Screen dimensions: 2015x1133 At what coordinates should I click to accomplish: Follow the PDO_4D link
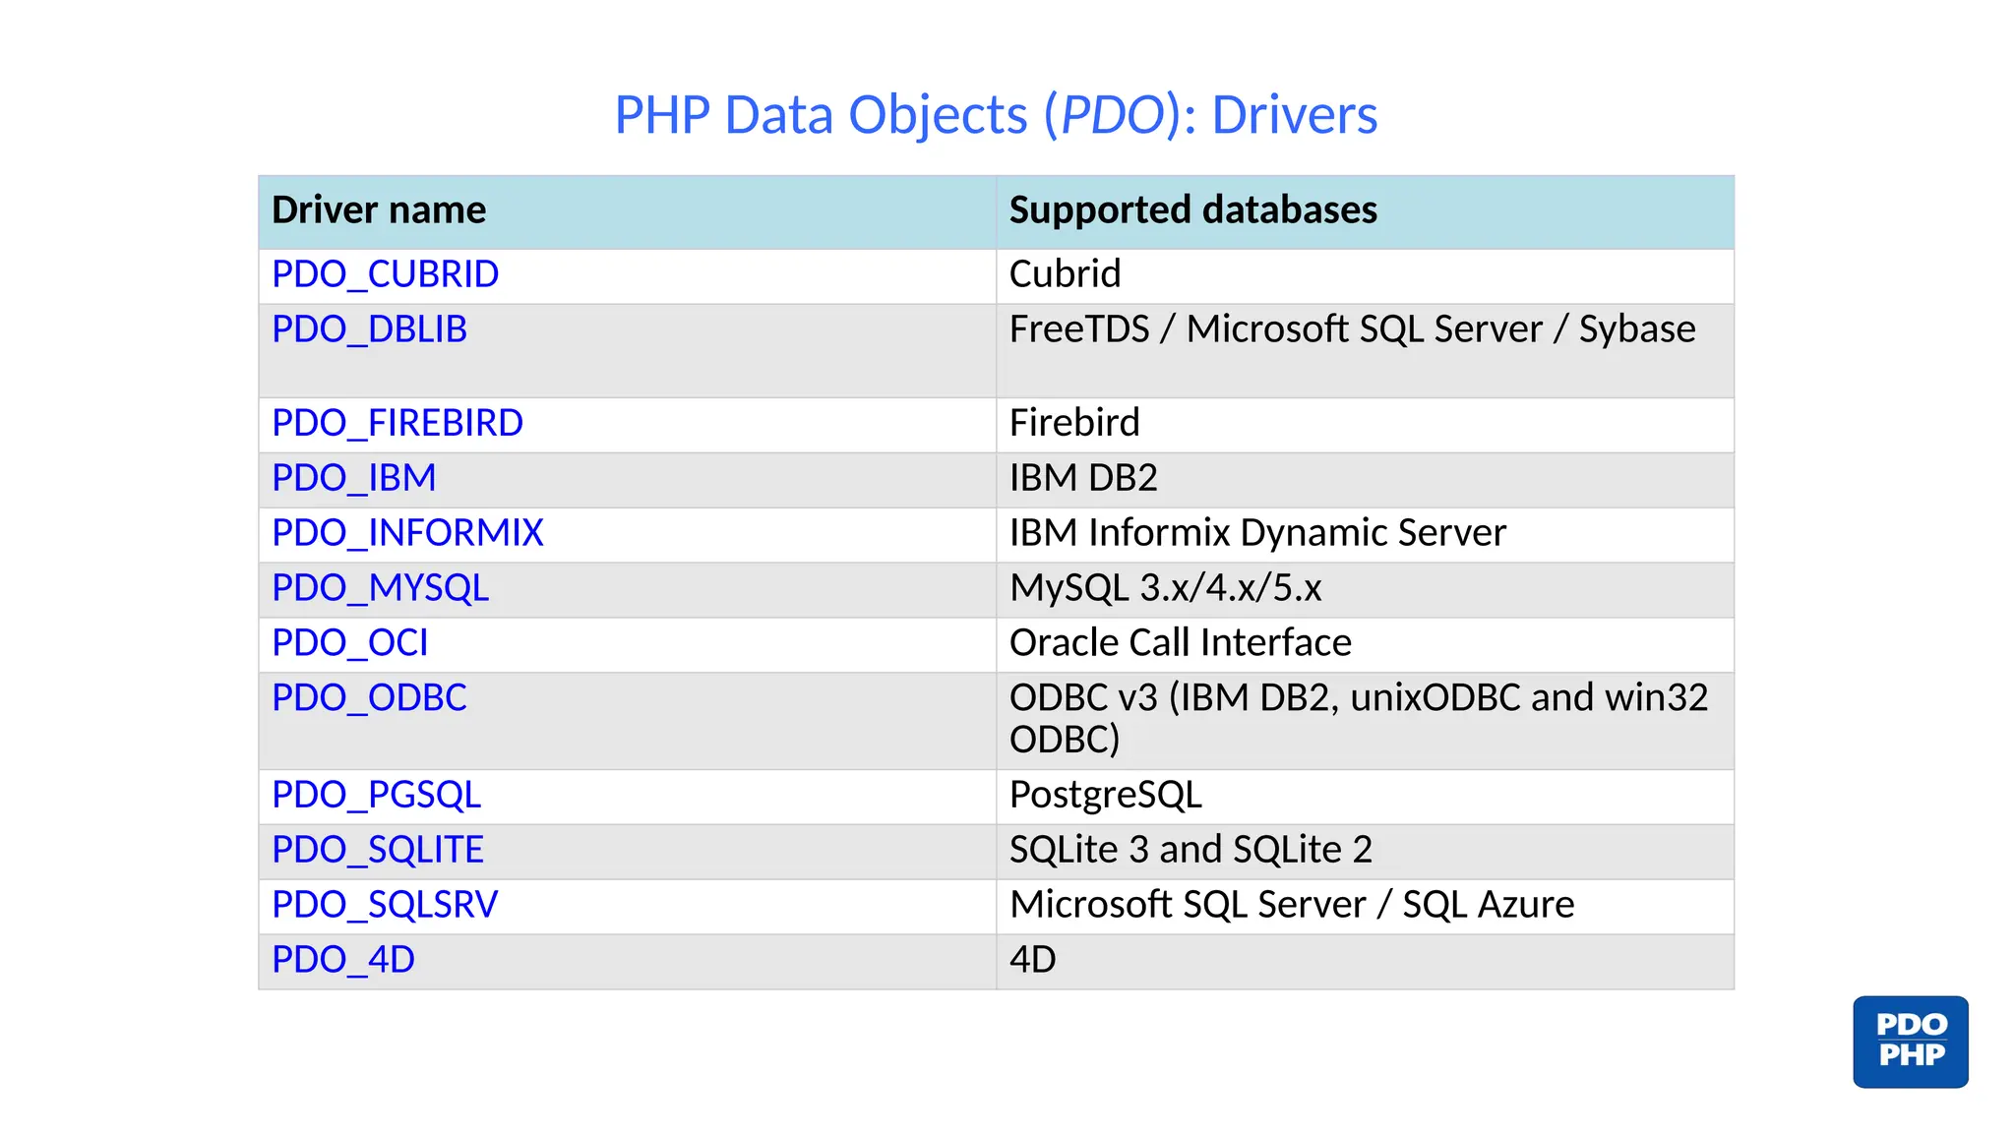(342, 960)
